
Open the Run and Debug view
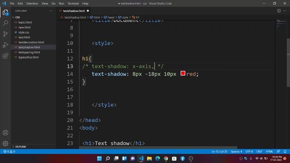coord(5,45)
